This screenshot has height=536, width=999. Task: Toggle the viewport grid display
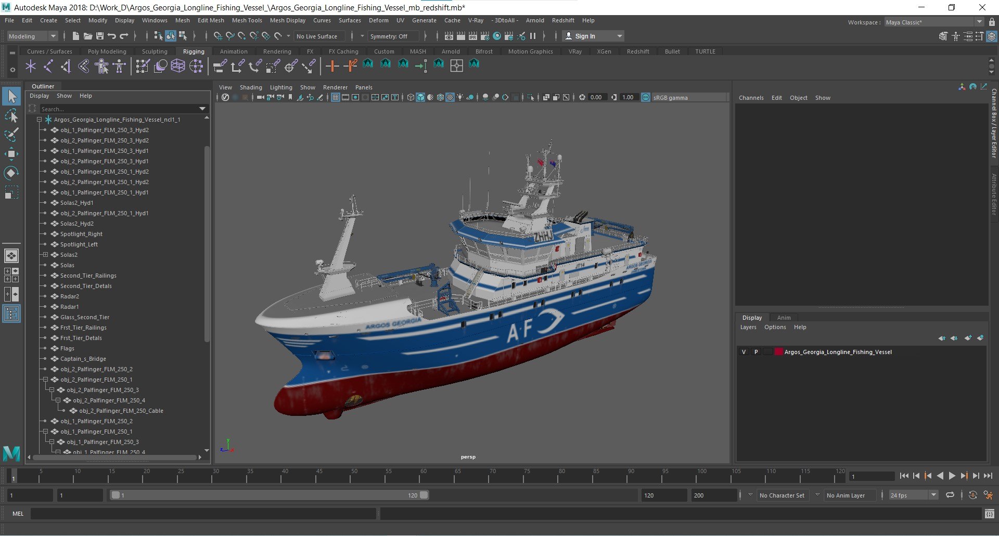(336, 97)
